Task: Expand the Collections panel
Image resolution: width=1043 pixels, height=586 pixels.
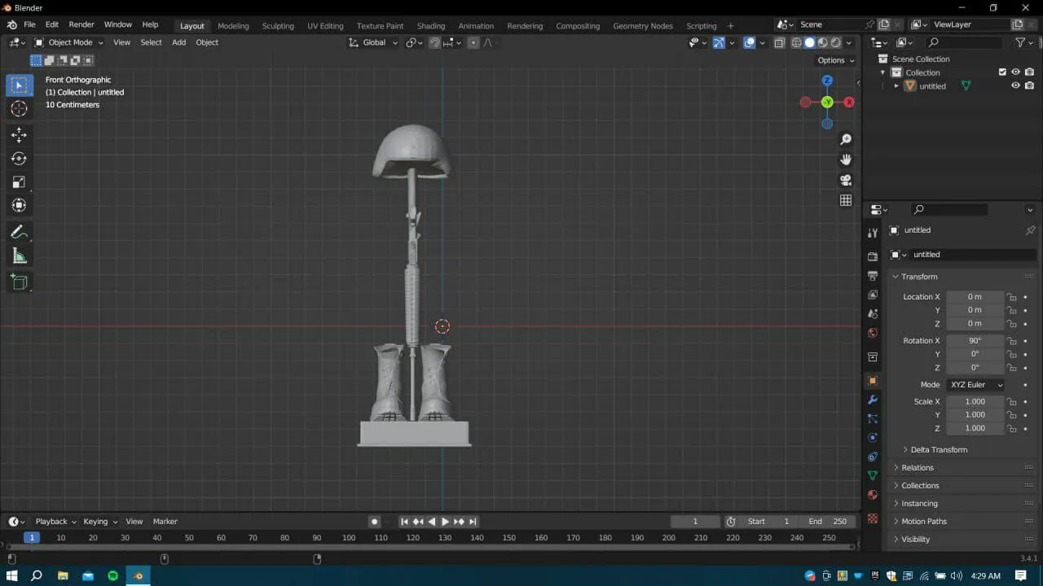Action: coord(920,486)
